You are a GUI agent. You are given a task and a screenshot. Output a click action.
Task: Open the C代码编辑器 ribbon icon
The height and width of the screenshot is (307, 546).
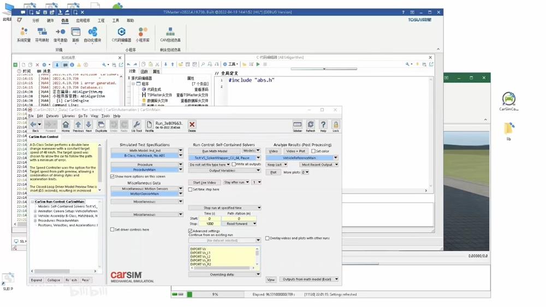point(121,35)
